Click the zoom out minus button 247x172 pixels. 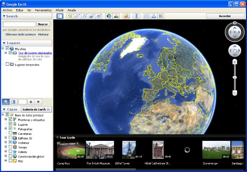pyautogui.click(x=235, y=93)
